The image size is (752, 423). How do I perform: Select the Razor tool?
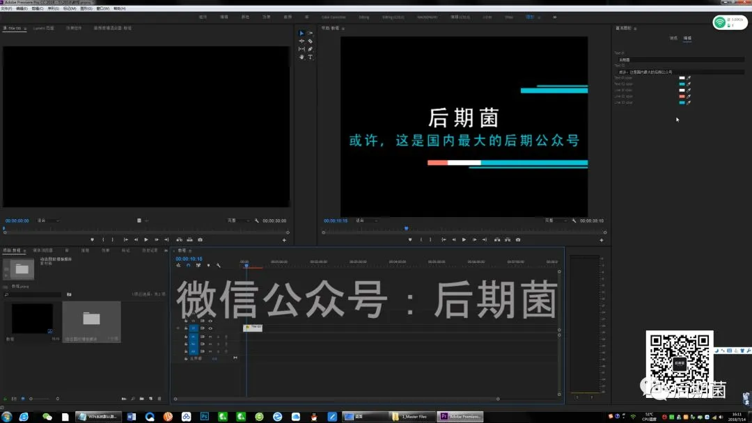[311, 41]
